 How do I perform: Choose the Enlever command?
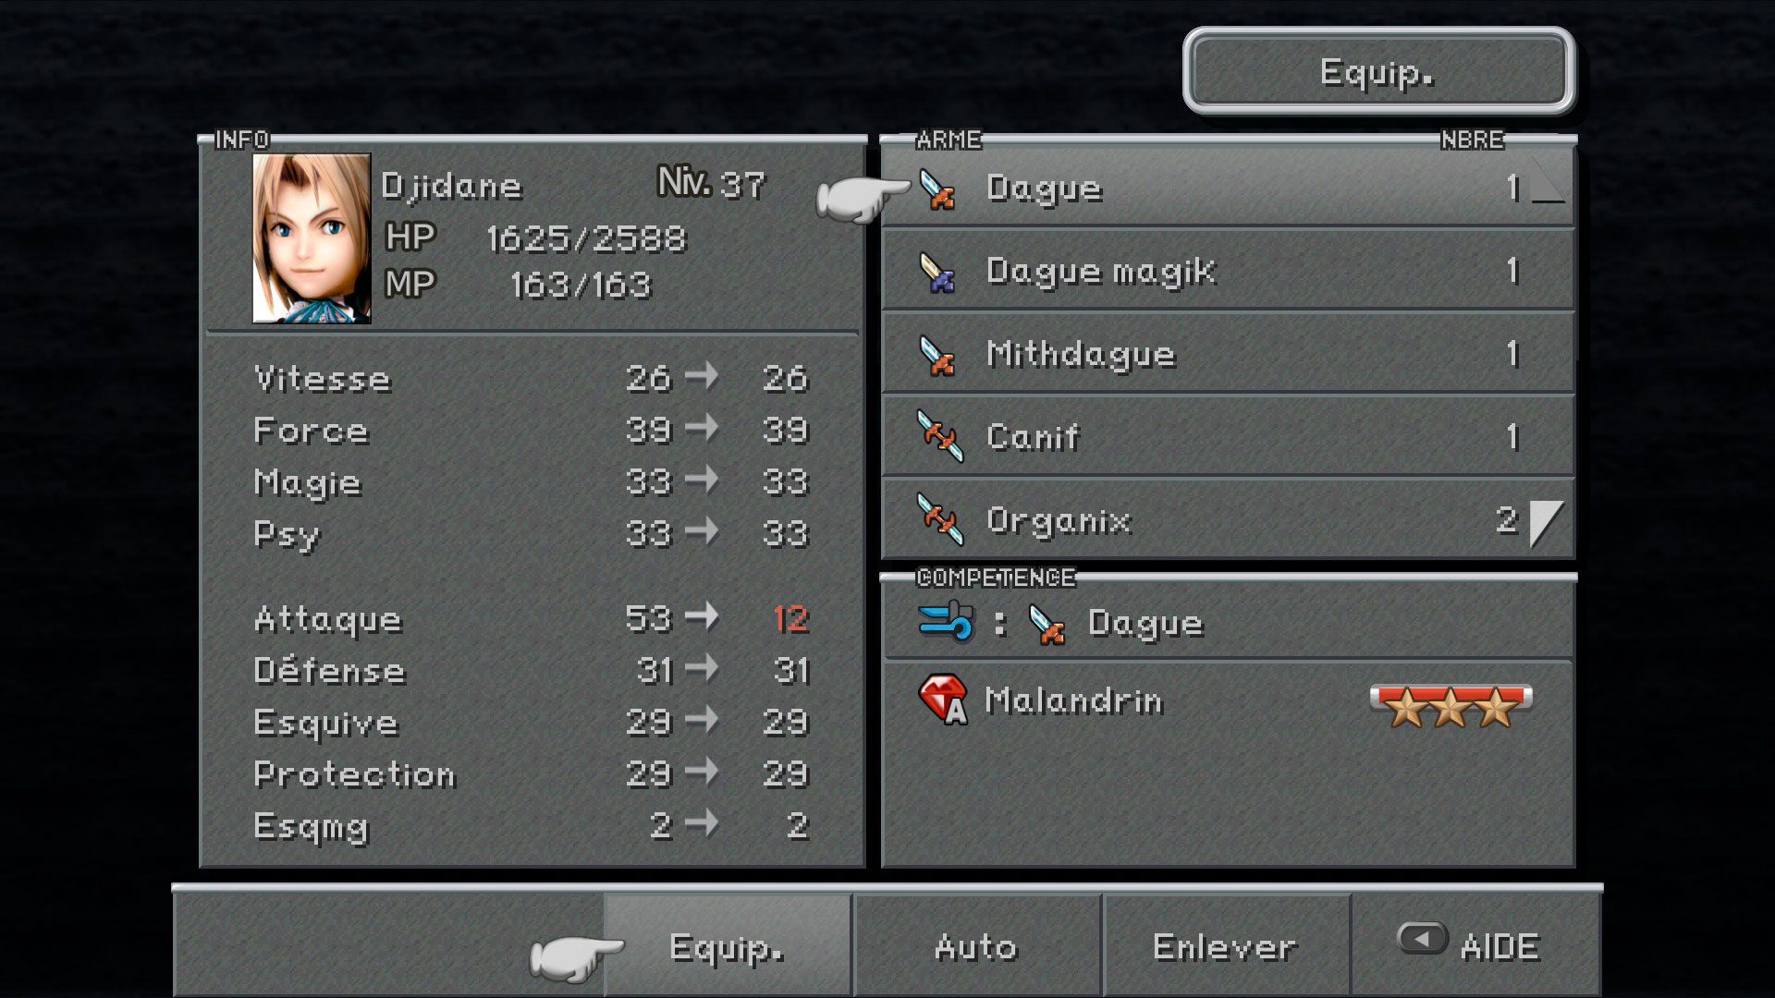1225,946
